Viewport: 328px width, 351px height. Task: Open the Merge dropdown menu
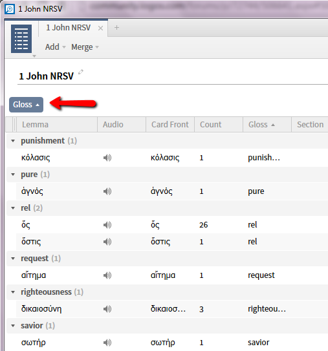(85, 47)
